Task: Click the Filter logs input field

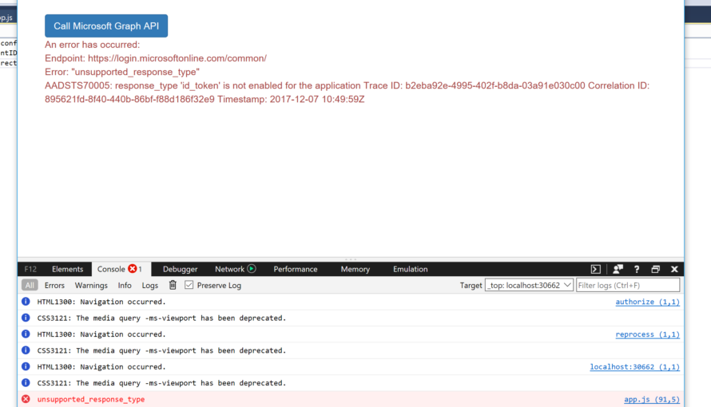Action: [628, 285]
